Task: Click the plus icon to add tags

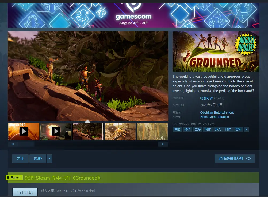Action: coord(246,129)
